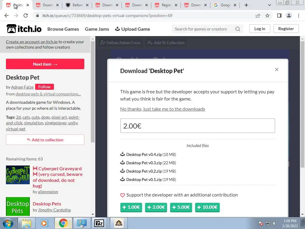The image size is (305, 229).
Task: Click the search magnifier icon
Action: [x=237, y=29]
